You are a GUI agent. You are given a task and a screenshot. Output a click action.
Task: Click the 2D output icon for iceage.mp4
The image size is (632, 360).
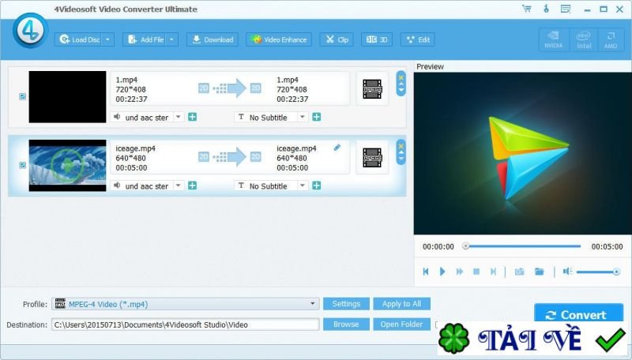point(255,156)
